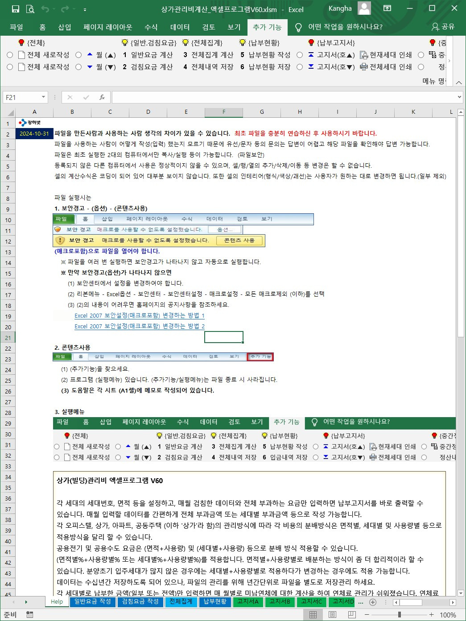This screenshot has height=621, width=466.
Task: Select radio button after 전체세대 인쇄 in ribbon
Action: click(x=421, y=67)
